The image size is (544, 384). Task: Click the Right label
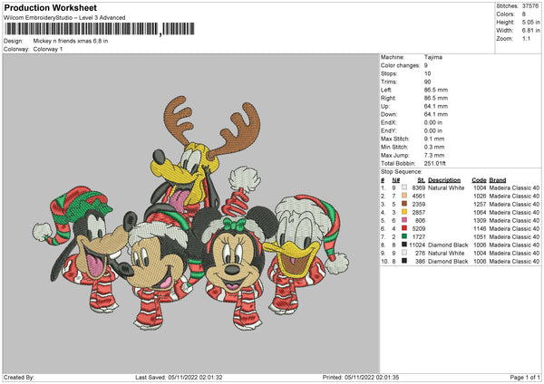[x=388, y=98]
